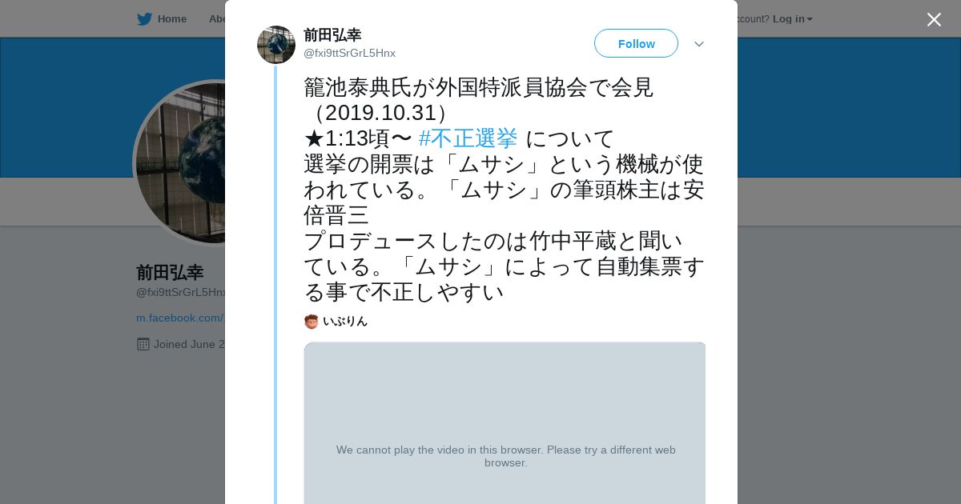Click the calendar icon next to Joined
Image resolution: width=961 pixels, height=504 pixels.
143,344
